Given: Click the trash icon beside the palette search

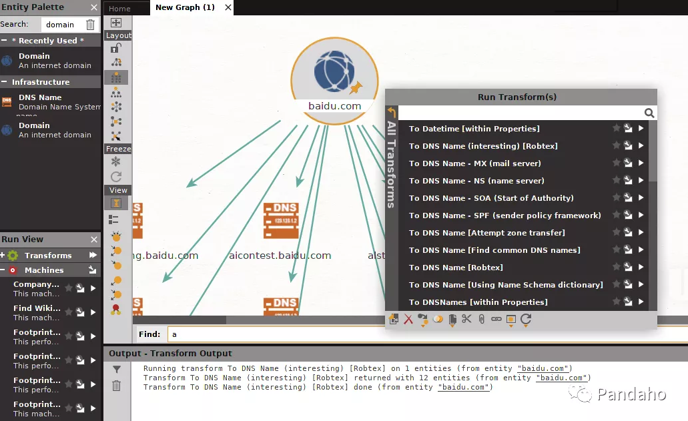Looking at the screenshot, I should (91, 25).
